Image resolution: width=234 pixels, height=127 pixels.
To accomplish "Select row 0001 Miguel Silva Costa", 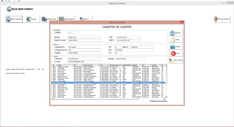I will [x=108, y=67].
